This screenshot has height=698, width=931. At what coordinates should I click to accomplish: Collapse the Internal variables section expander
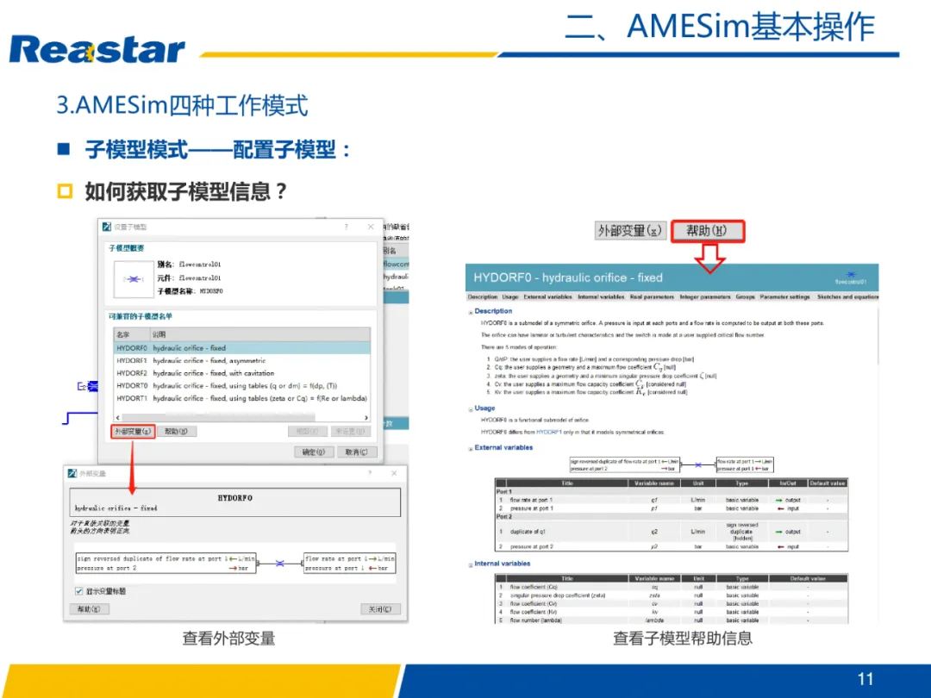coord(471,565)
